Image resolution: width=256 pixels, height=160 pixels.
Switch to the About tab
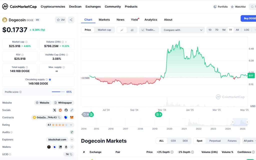coord(168,19)
